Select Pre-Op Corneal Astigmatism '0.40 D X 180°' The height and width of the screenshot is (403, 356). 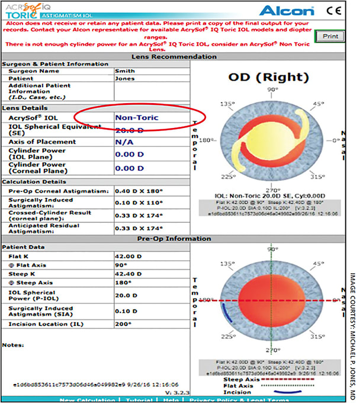point(139,191)
